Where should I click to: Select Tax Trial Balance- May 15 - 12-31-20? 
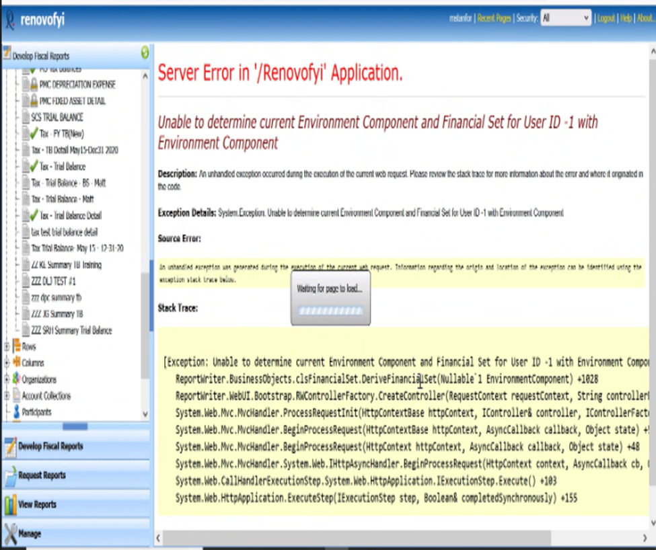[77, 248]
